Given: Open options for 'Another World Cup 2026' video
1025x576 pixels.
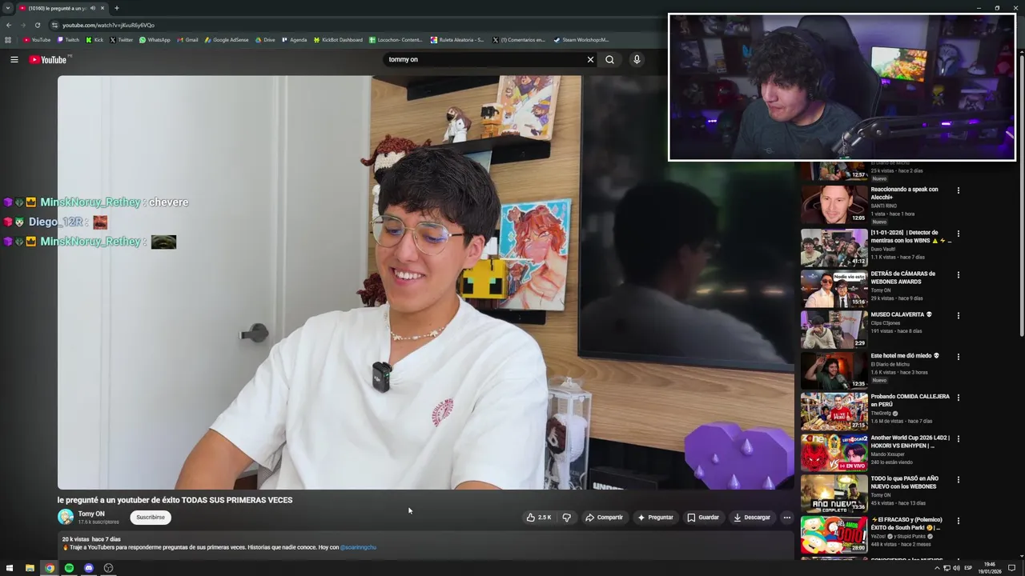Looking at the screenshot, I should 958,438.
